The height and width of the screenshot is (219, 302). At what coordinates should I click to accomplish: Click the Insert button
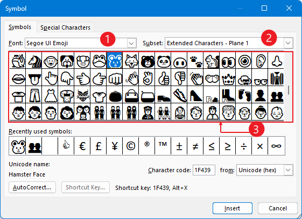point(233,208)
